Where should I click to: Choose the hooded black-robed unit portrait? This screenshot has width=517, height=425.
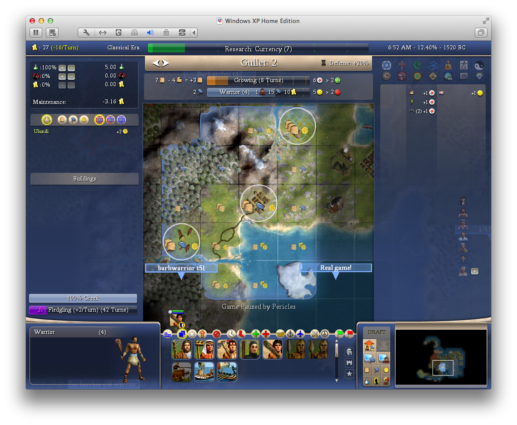click(x=249, y=349)
